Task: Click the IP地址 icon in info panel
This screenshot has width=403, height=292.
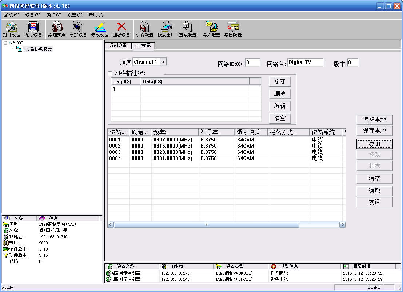Action: click(x=6, y=237)
